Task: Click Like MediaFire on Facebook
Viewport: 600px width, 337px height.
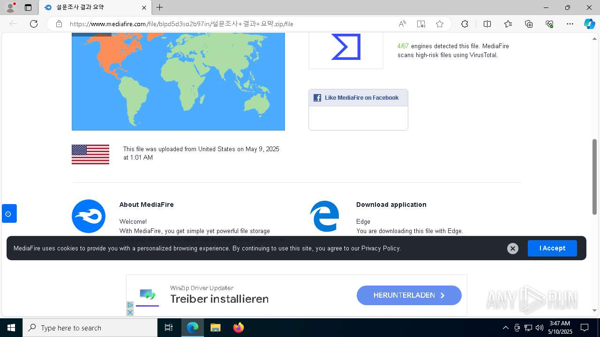Action: pos(361,98)
